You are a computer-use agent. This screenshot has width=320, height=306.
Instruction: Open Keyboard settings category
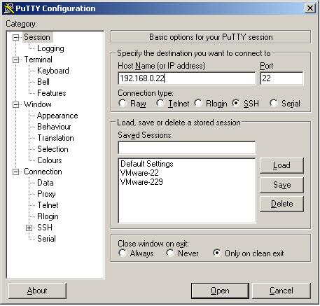(53, 71)
